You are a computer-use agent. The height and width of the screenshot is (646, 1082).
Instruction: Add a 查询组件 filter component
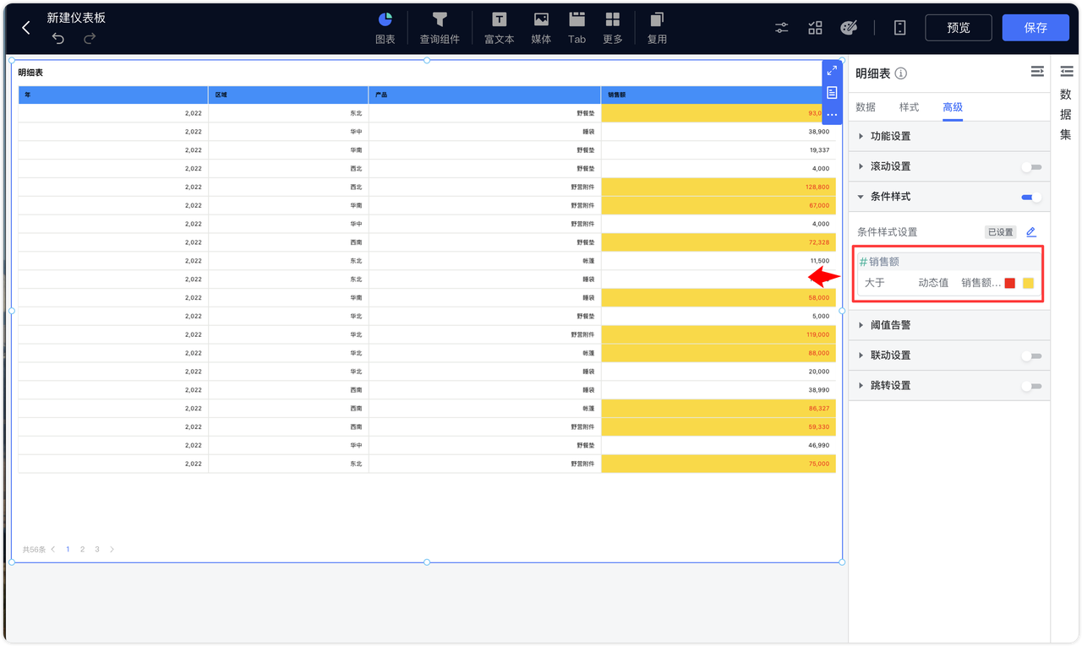pos(440,28)
